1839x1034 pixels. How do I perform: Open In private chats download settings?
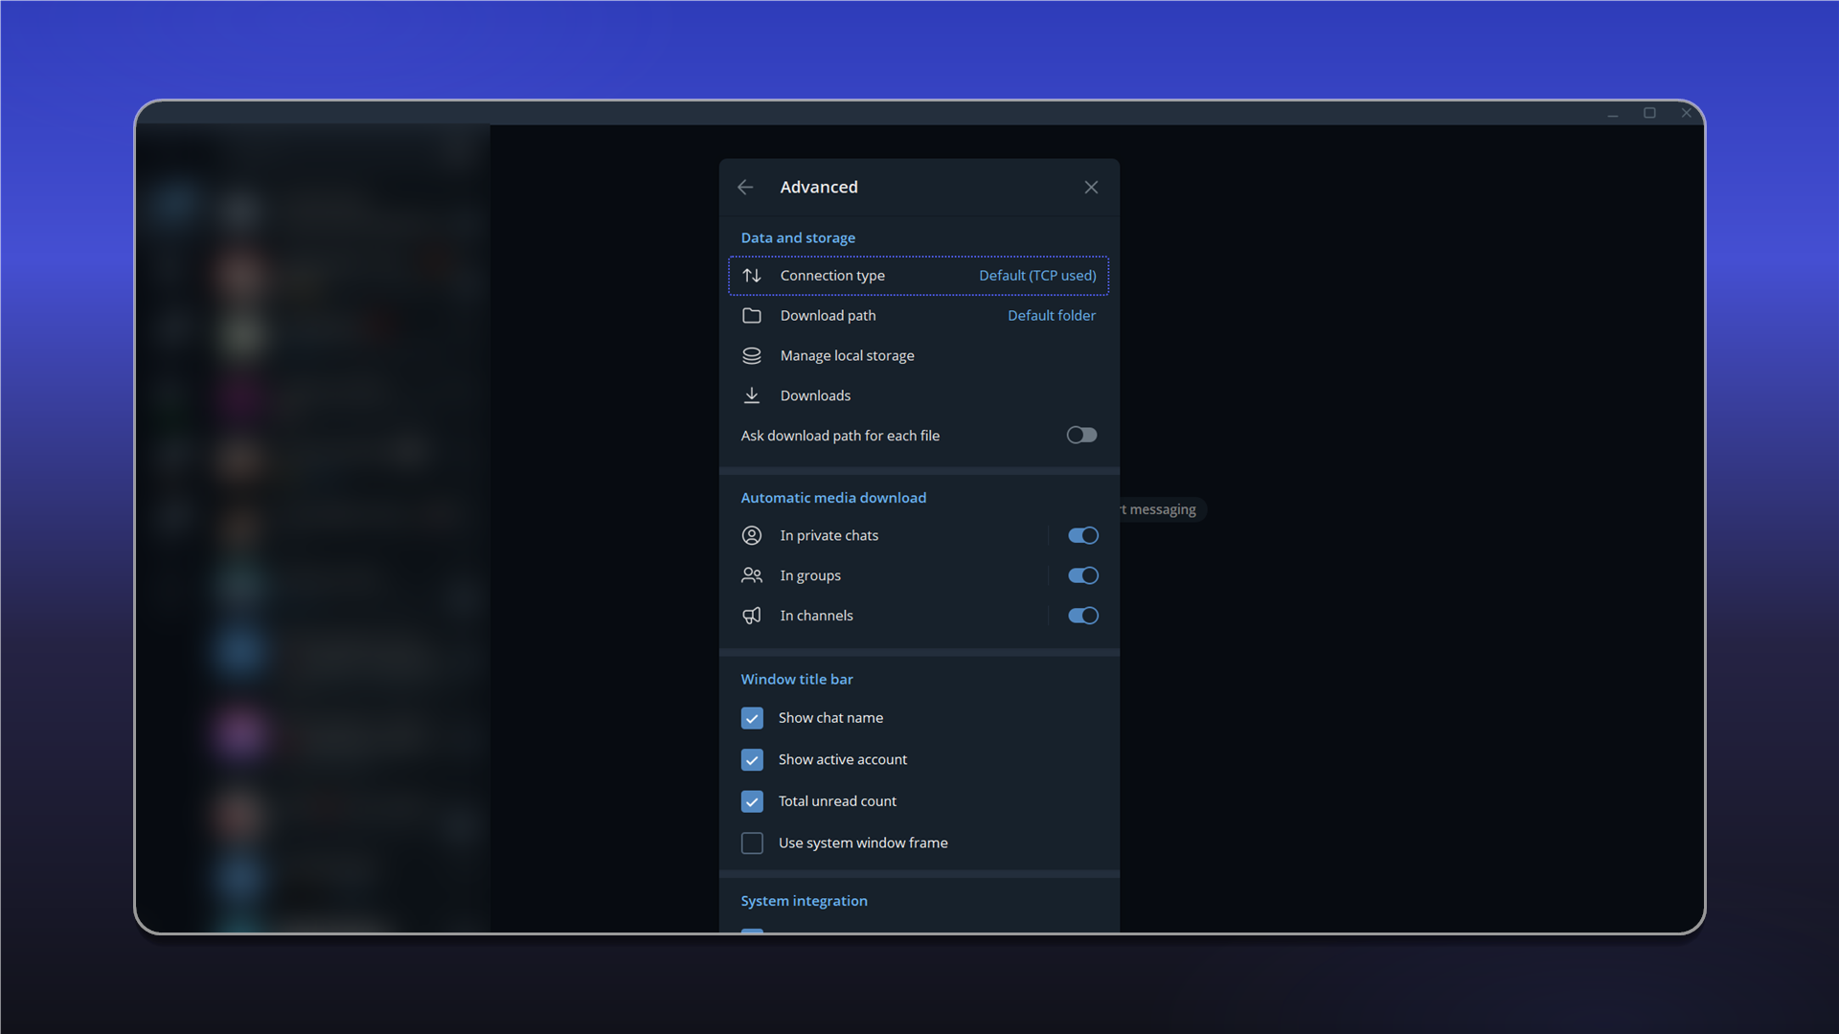pos(883,535)
